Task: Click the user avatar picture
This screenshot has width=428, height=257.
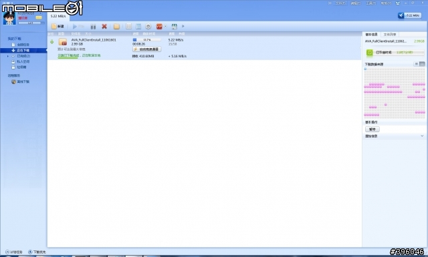Action: 9,18
